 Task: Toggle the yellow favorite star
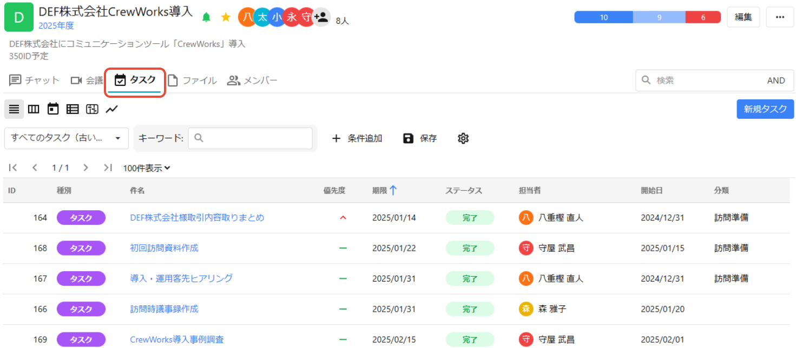click(226, 17)
